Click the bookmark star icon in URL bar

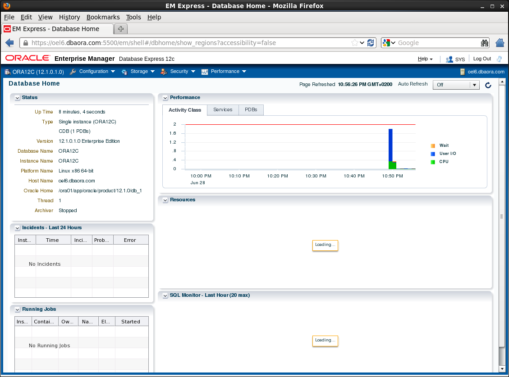(354, 43)
